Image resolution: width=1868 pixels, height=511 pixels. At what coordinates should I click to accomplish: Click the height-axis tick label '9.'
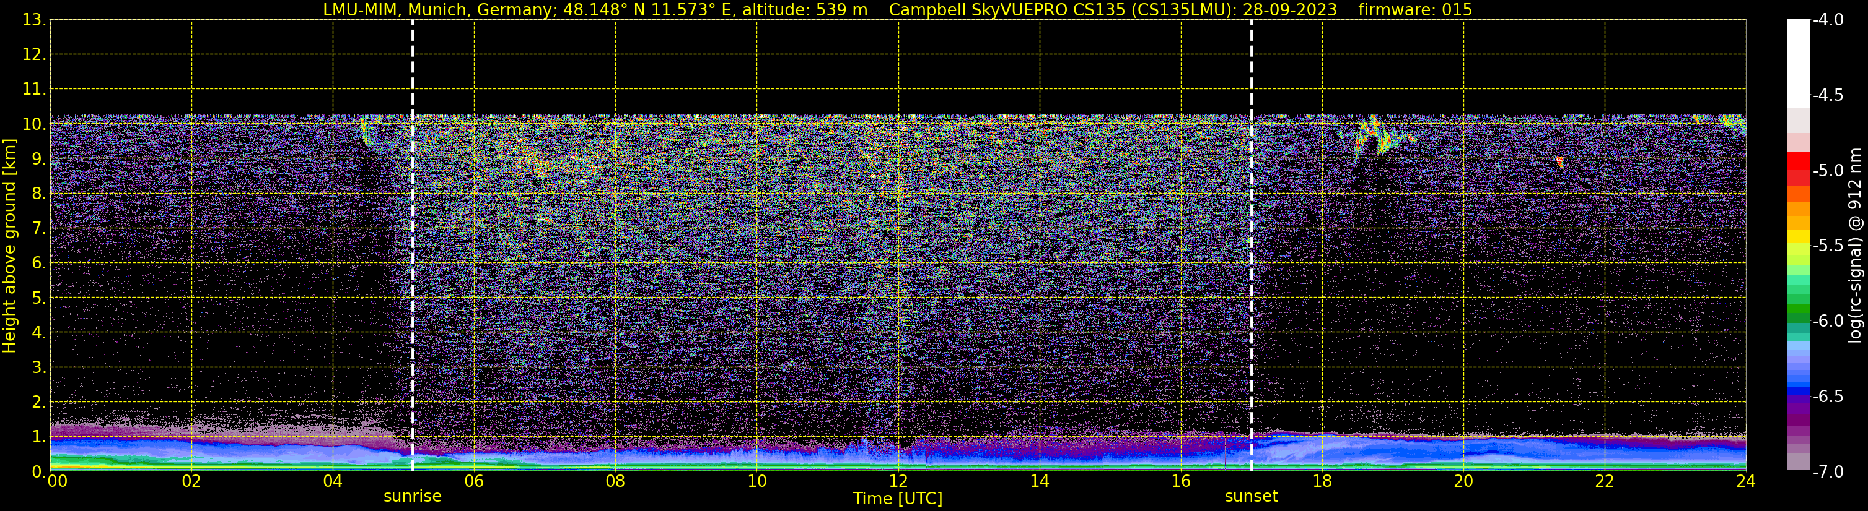tap(39, 159)
